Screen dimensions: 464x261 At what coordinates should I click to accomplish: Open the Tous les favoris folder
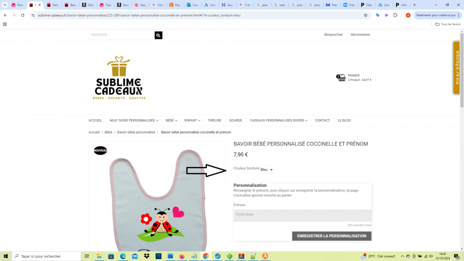point(448,24)
